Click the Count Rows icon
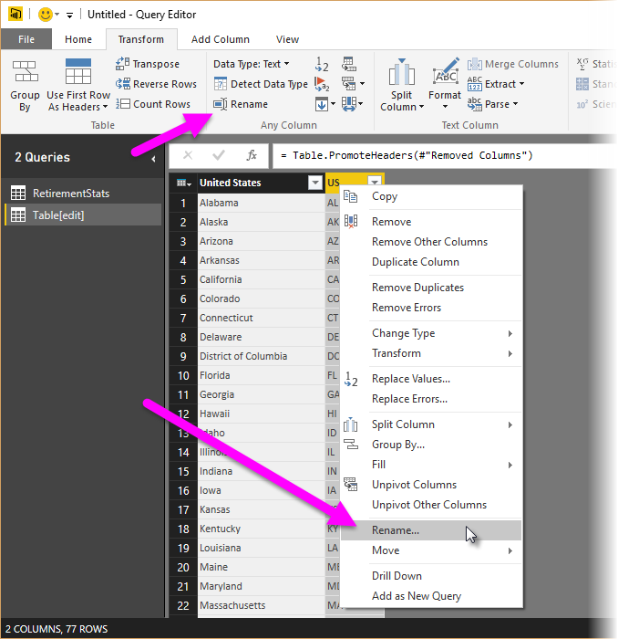The height and width of the screenshot is (639, 618). tap(123, 104)
